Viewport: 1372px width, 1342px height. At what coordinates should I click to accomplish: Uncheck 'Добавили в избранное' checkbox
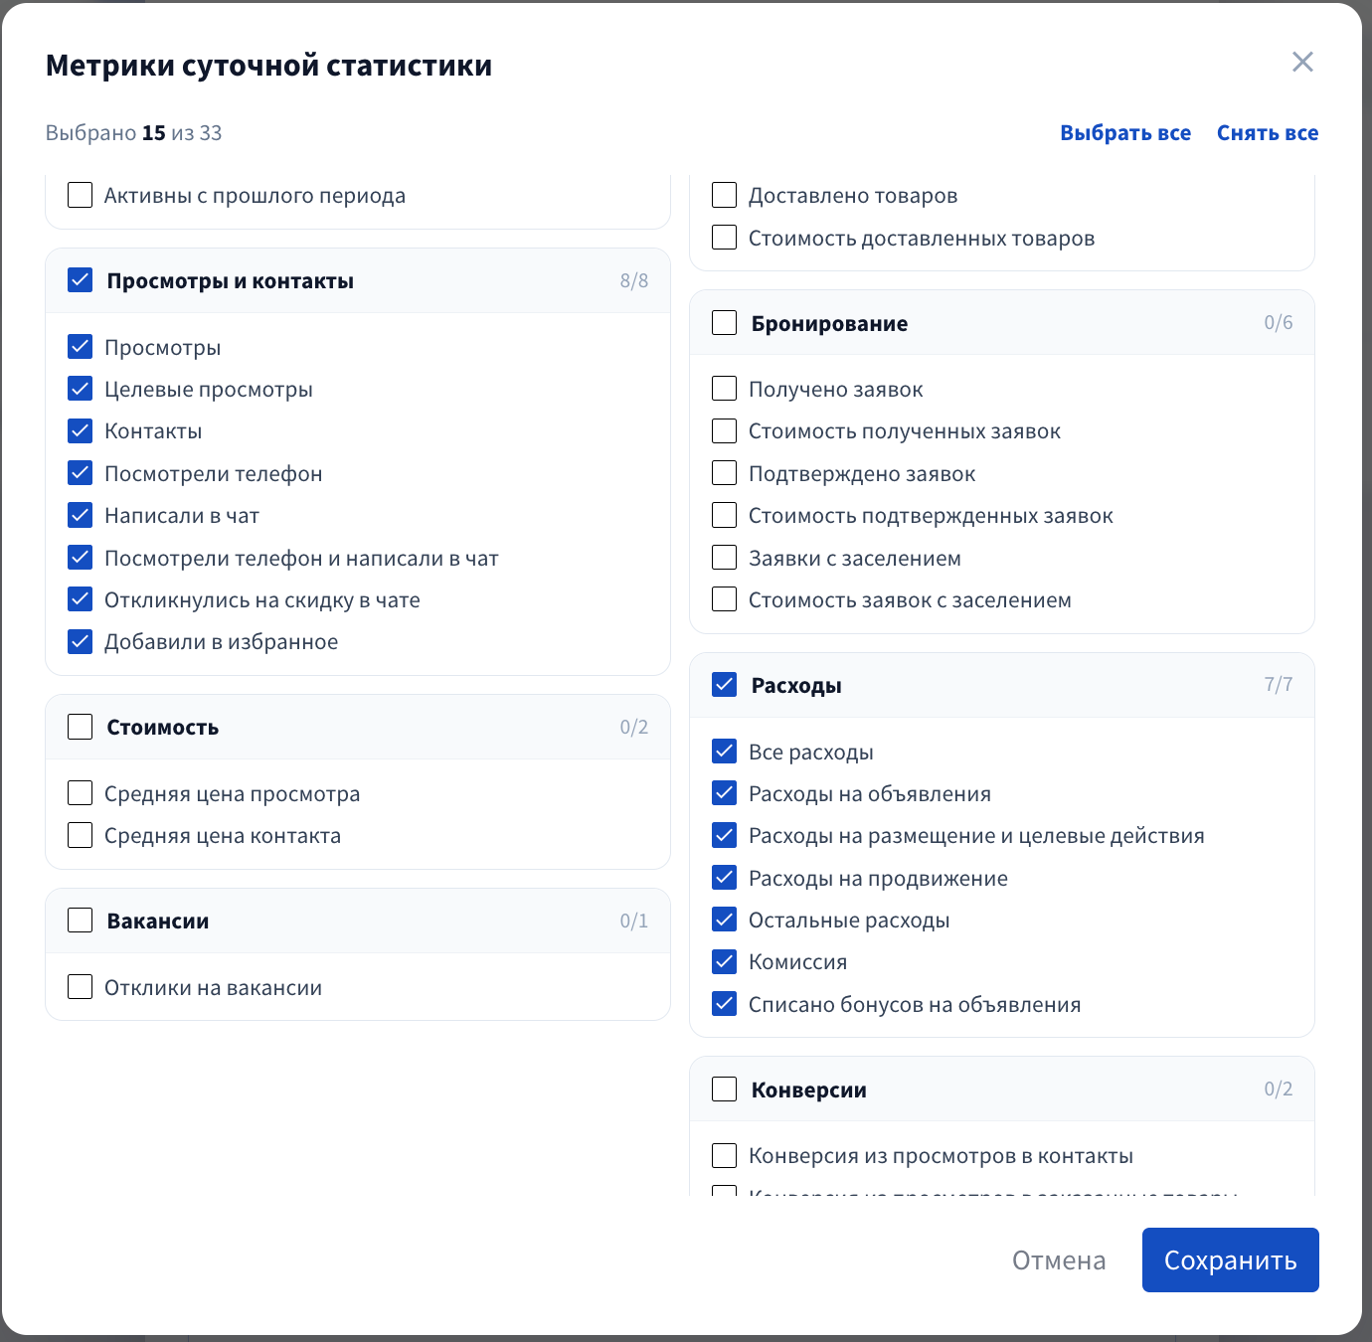[81, 641]
